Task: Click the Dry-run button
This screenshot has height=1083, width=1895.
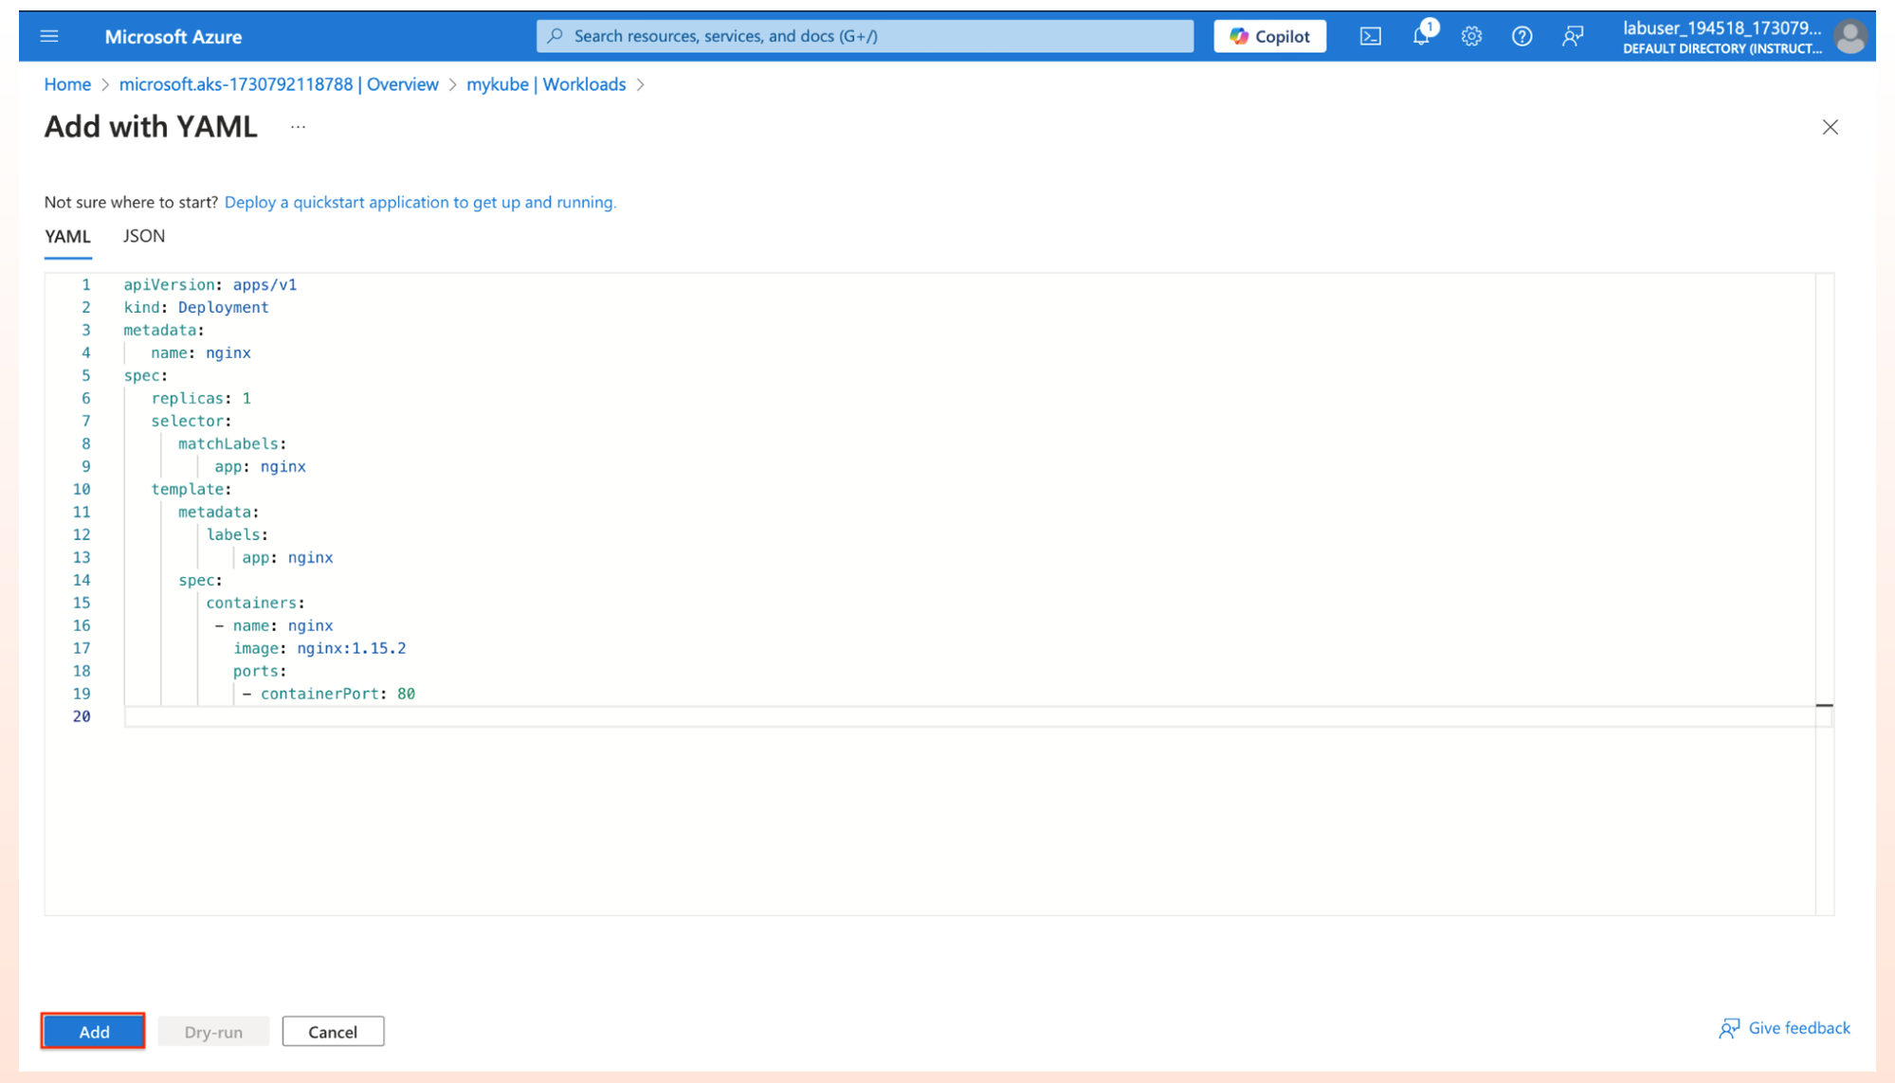Action: (x=213, y=1031)
